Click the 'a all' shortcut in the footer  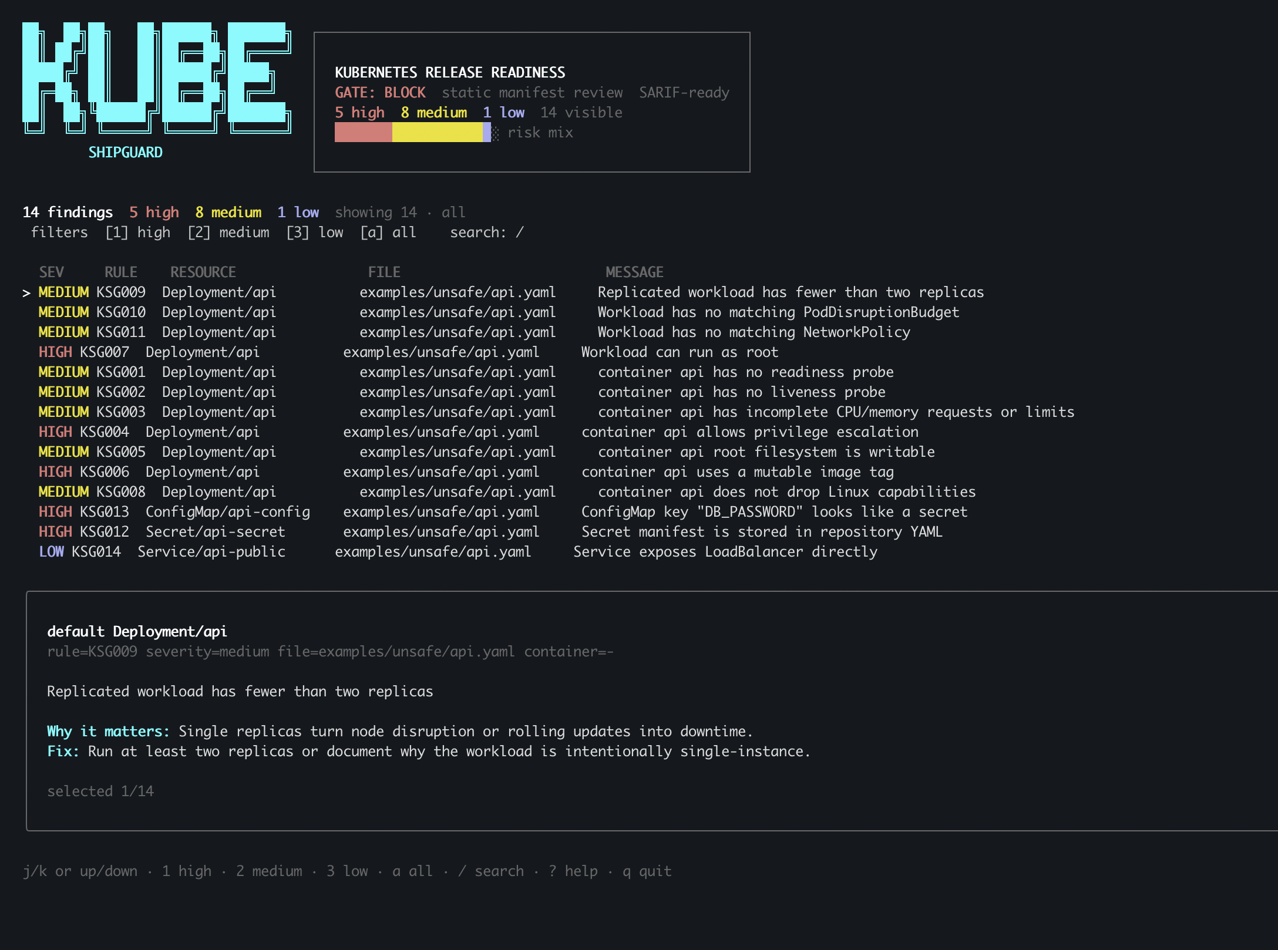413,871
